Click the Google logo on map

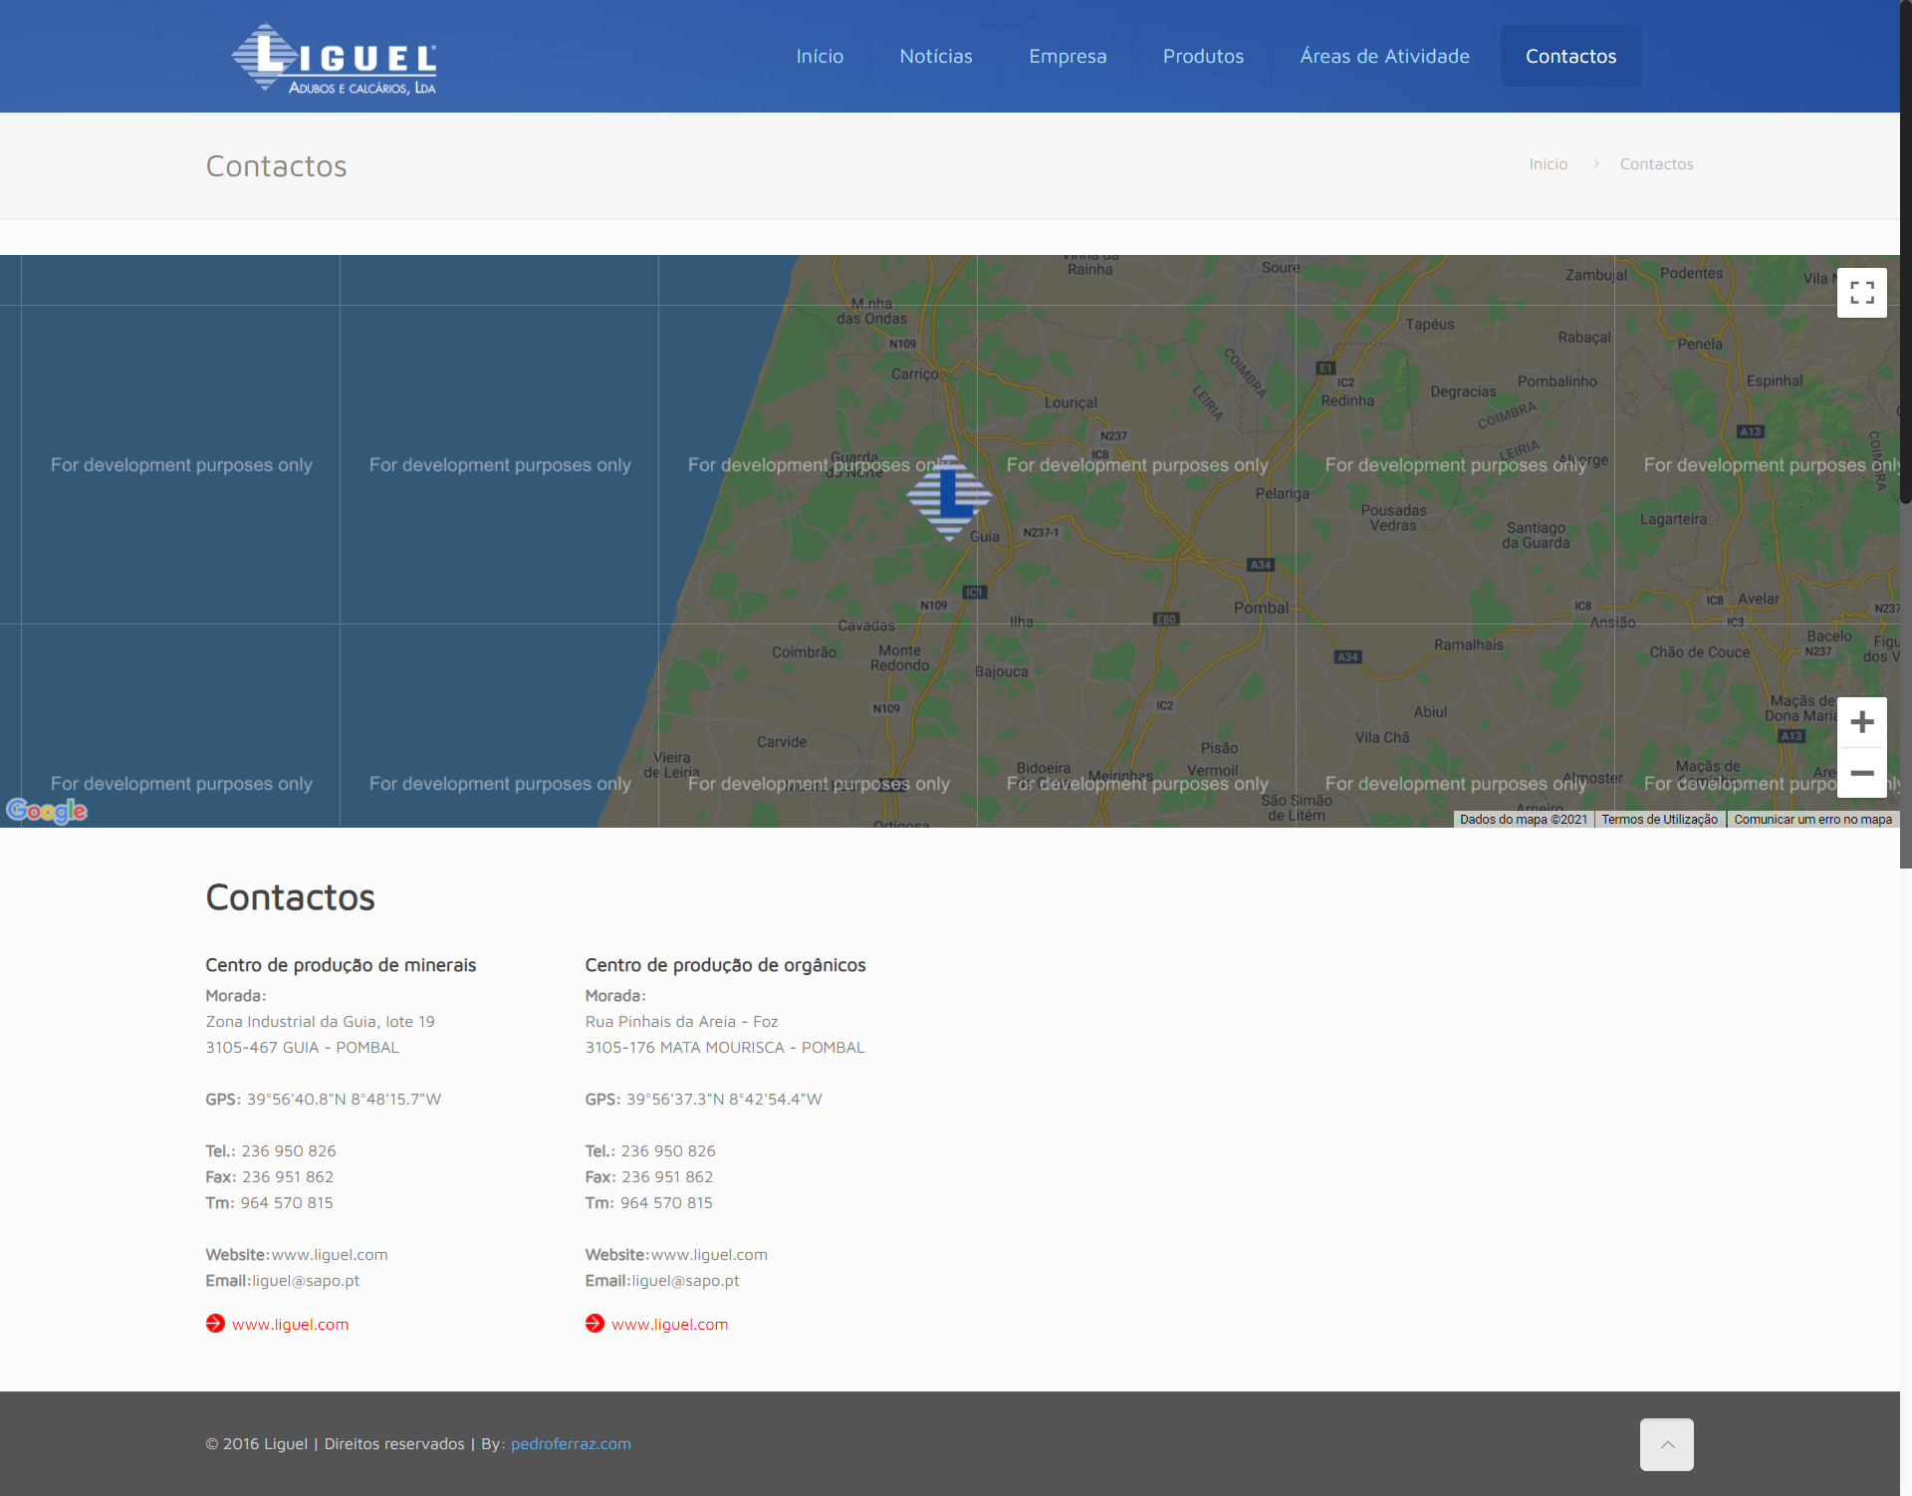[47, 811]
